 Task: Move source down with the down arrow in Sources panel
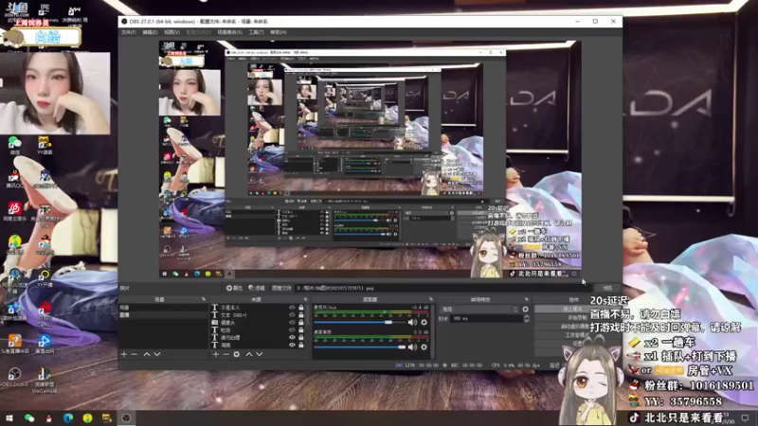click(x=260, y=354)
